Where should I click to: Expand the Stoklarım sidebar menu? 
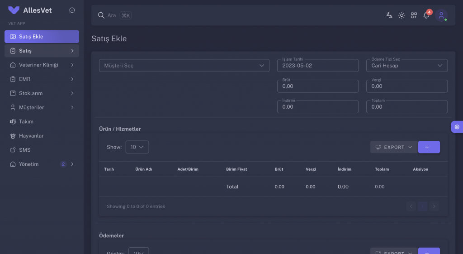point(42,93)
